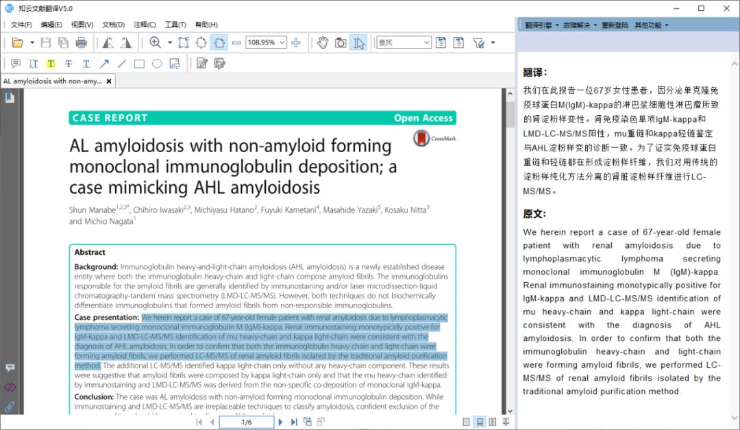The height and width of the screenshot is (430, 740).
Task: Open the bookmarks sidebar panel
Action: click(10, 98)
